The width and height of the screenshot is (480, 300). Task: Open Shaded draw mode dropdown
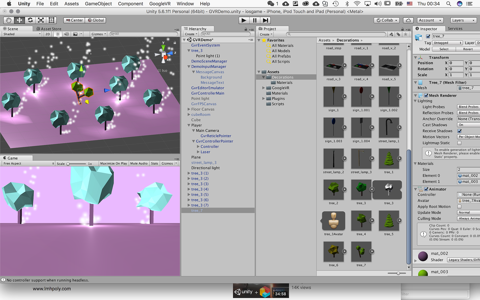pyautogui.click(x=22, y=34)
